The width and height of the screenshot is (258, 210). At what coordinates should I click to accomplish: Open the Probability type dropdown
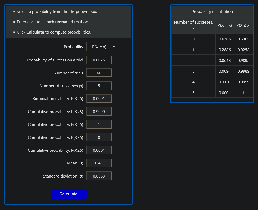(101, 47)
